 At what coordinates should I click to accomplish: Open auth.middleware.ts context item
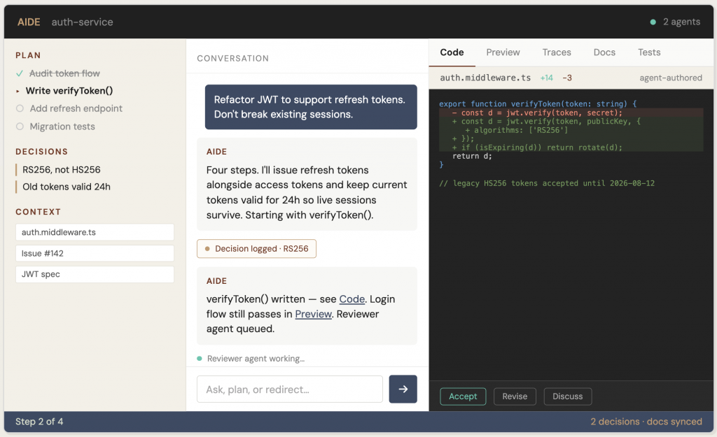pos(95,232)
